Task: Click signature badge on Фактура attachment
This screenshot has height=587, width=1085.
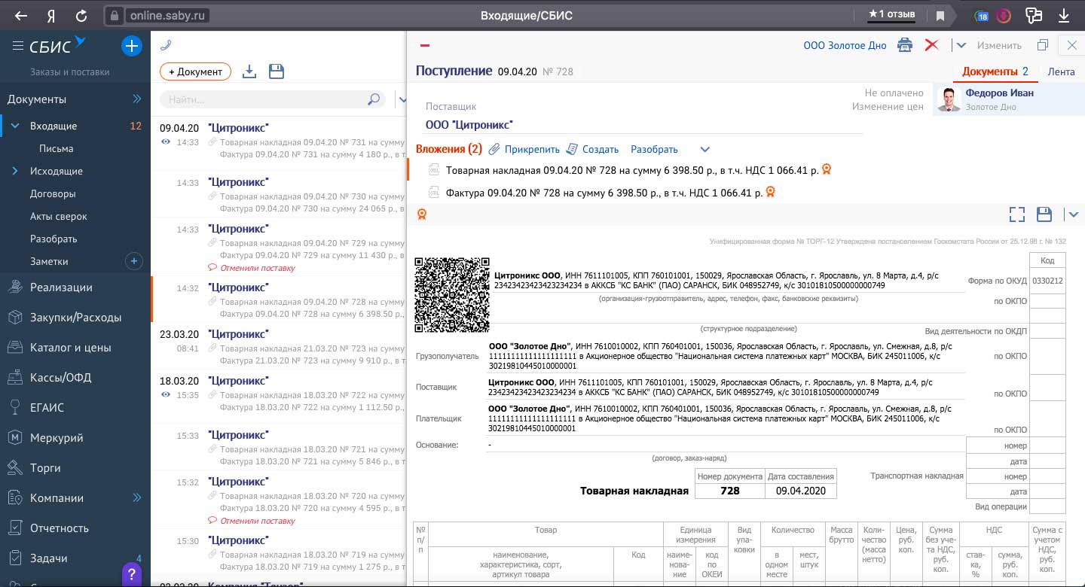Action: (x=770, y=193)
